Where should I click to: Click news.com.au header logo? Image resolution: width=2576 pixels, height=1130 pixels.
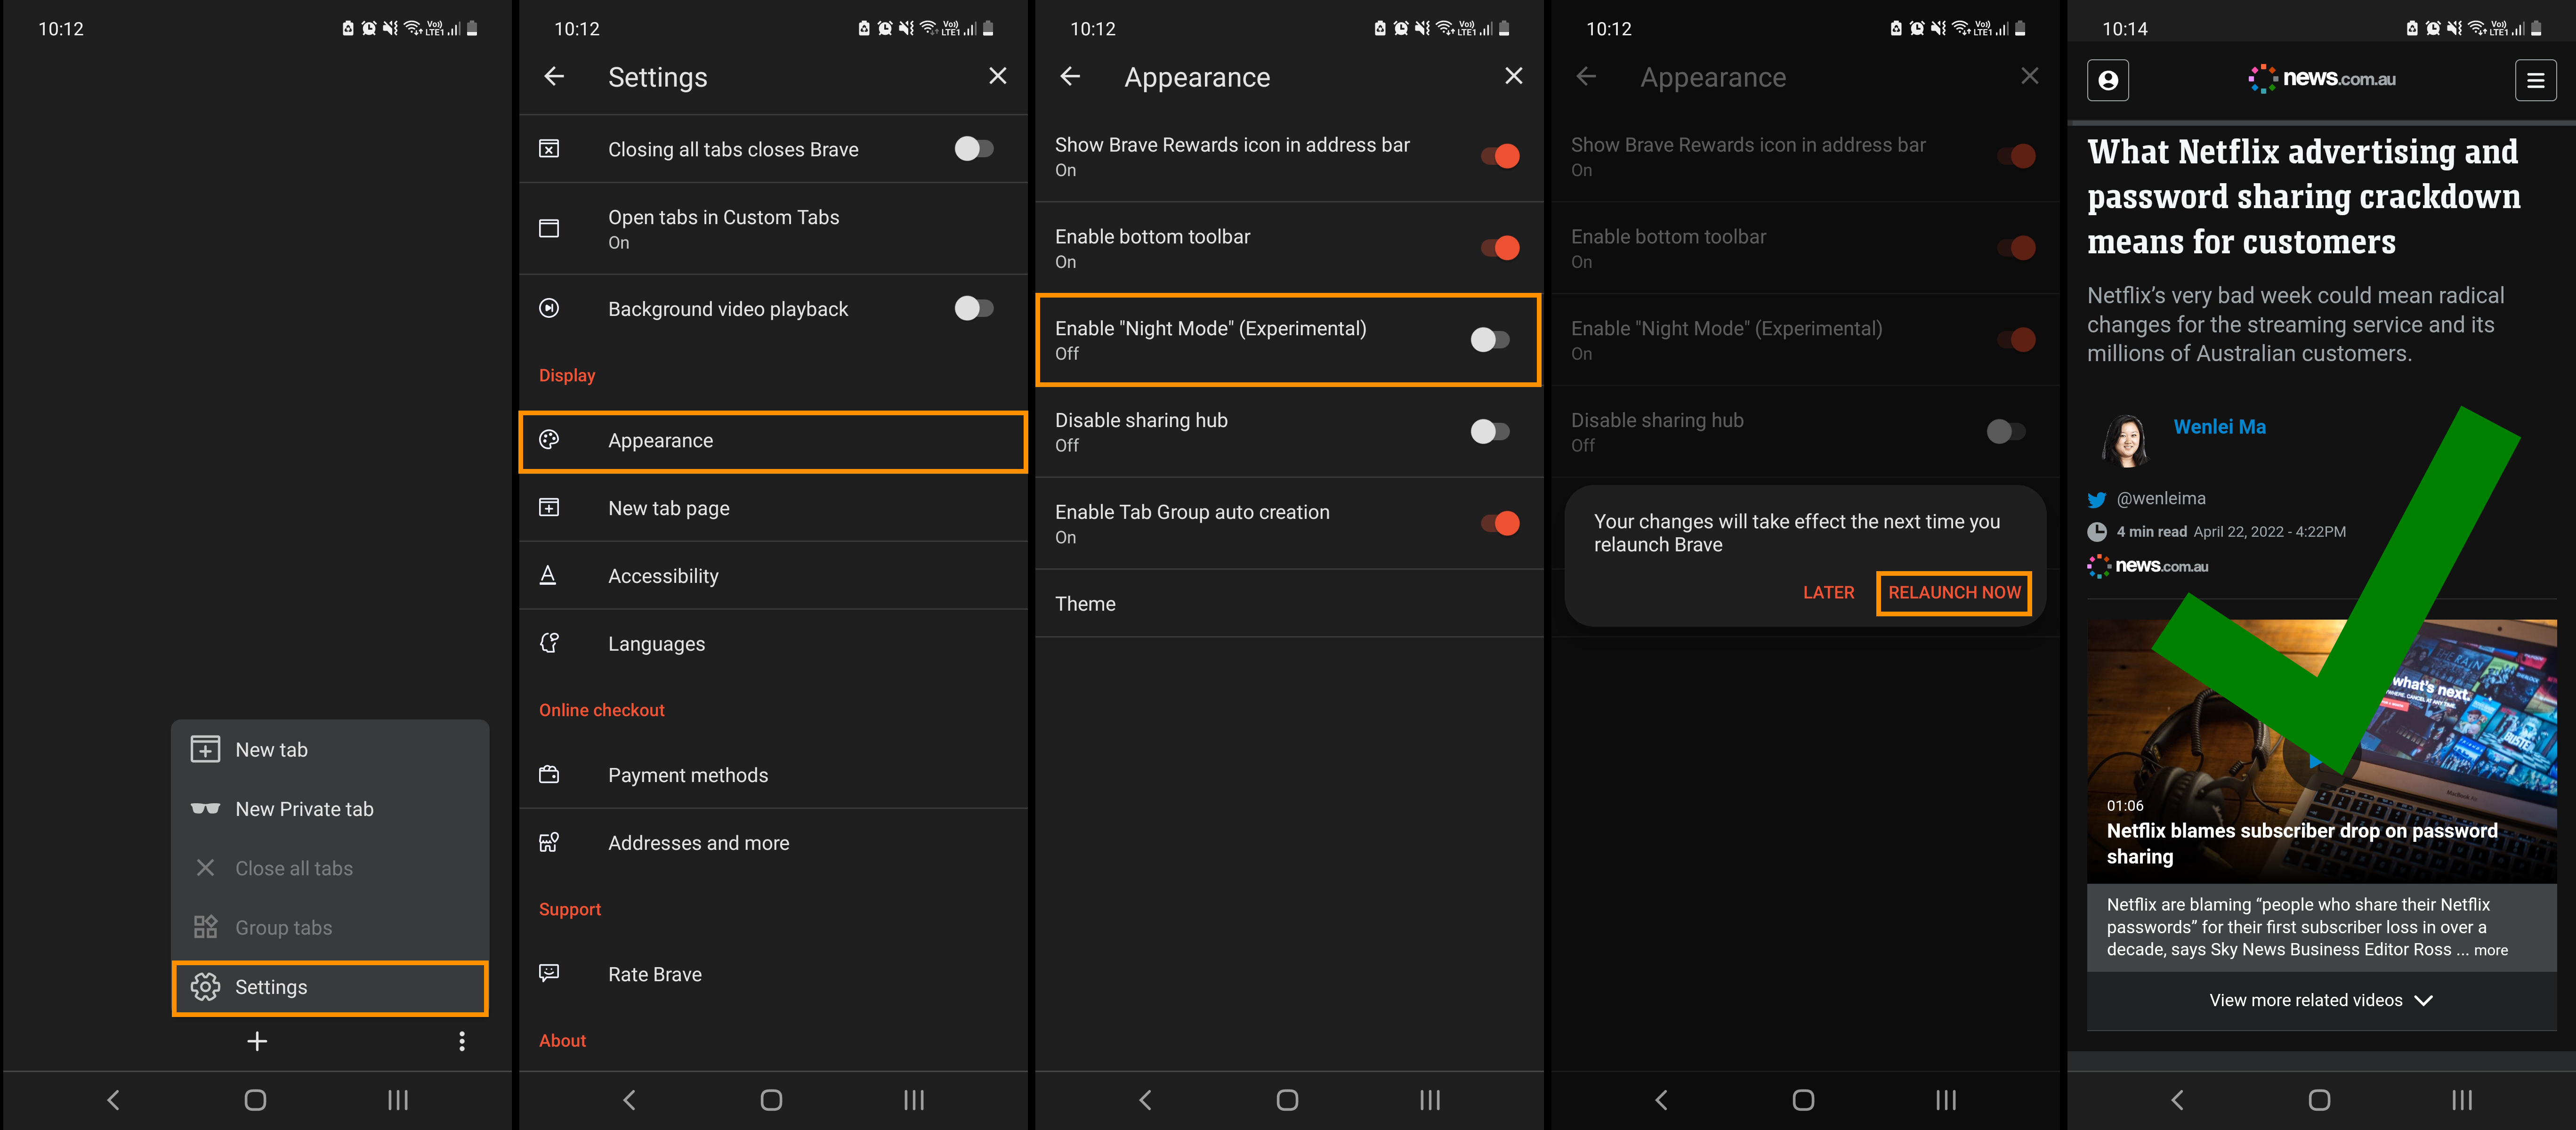pos(2322,78)
